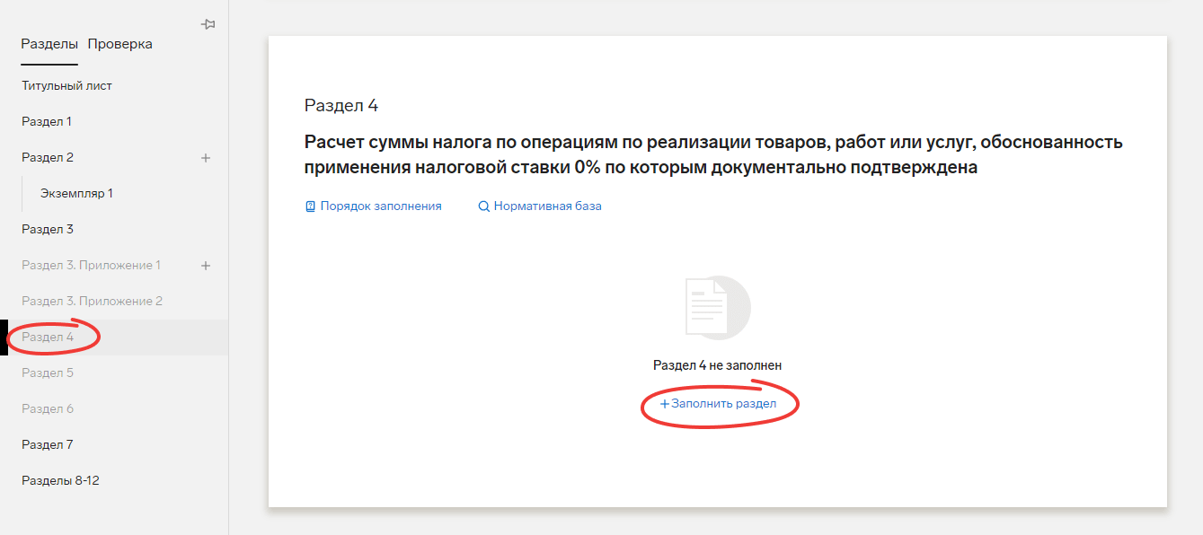Open Раздел 3. Приложение 2 item
The height and width of the screenshot is (535, 1203).
[93, 302]
